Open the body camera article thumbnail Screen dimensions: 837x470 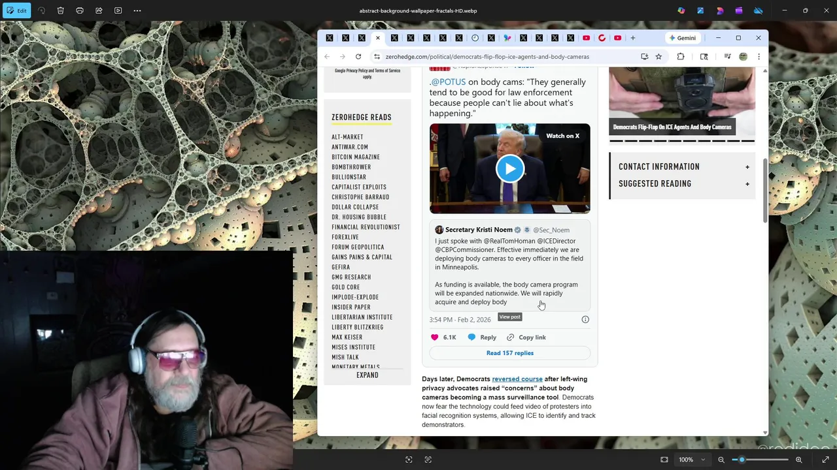point(682,101)
